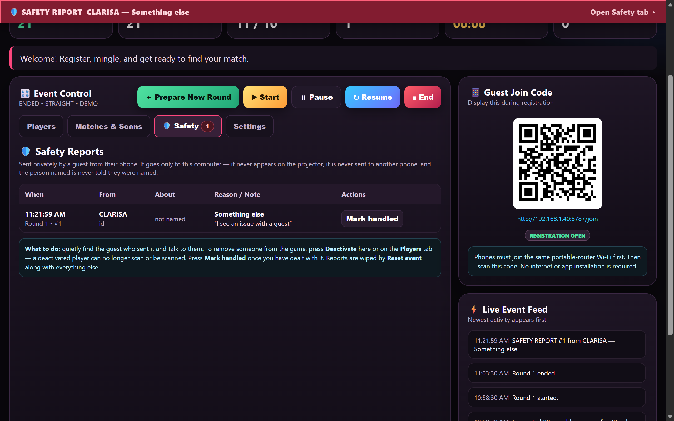Click the SAFETY REPORT #1 feed entry
Screen dimensions: 674x421
(x=557, y=345)
